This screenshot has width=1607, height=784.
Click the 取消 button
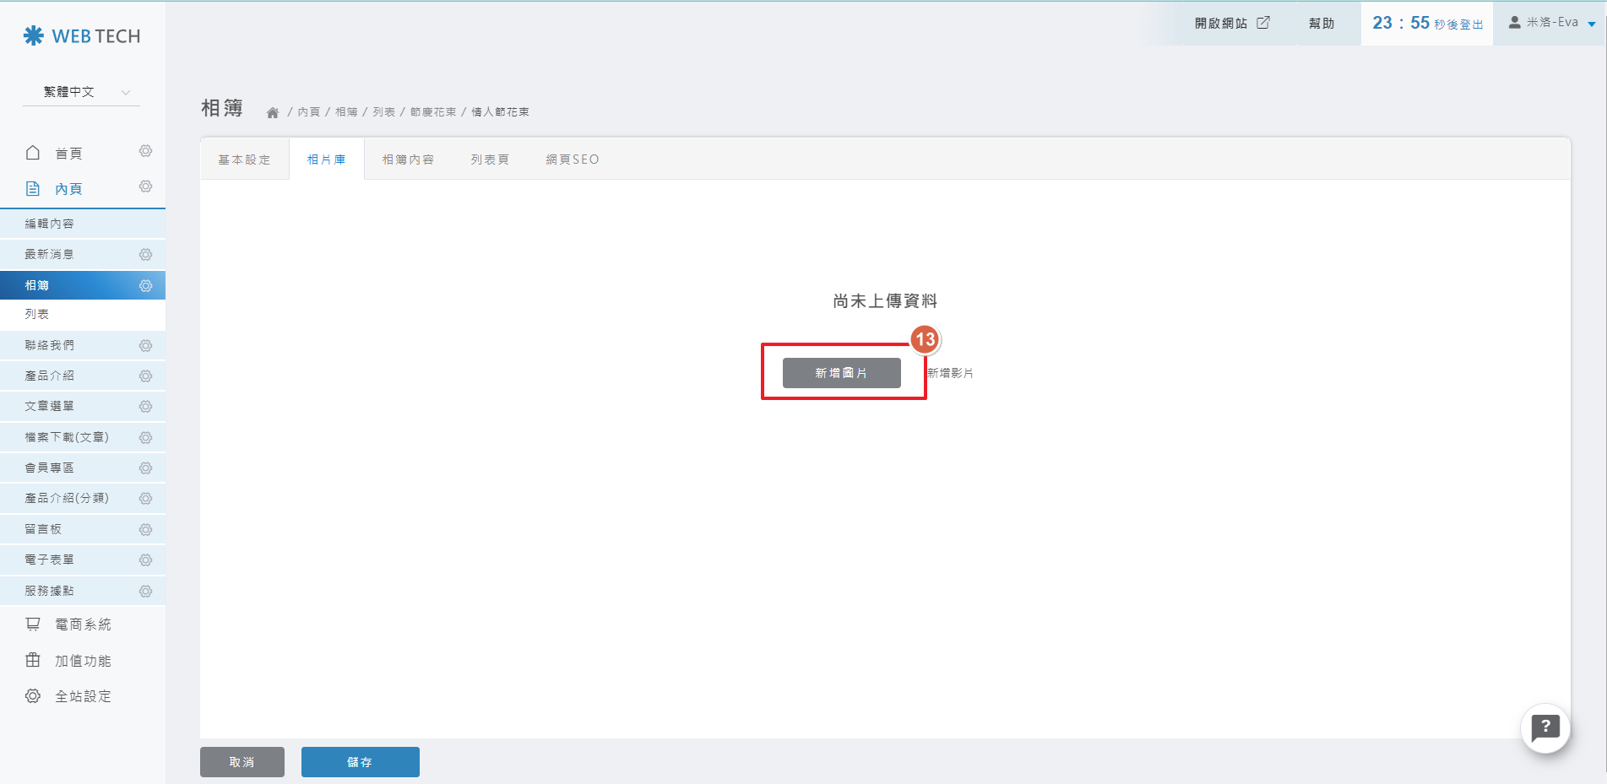242,762
